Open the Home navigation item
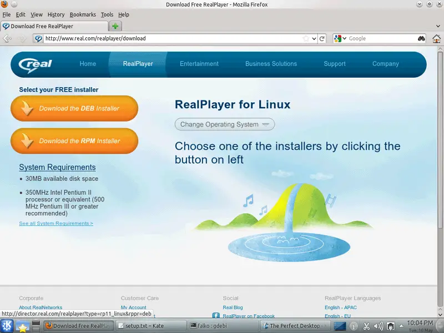Image resolution: width=444 pixels, height=333 pixels. (88, 64)
